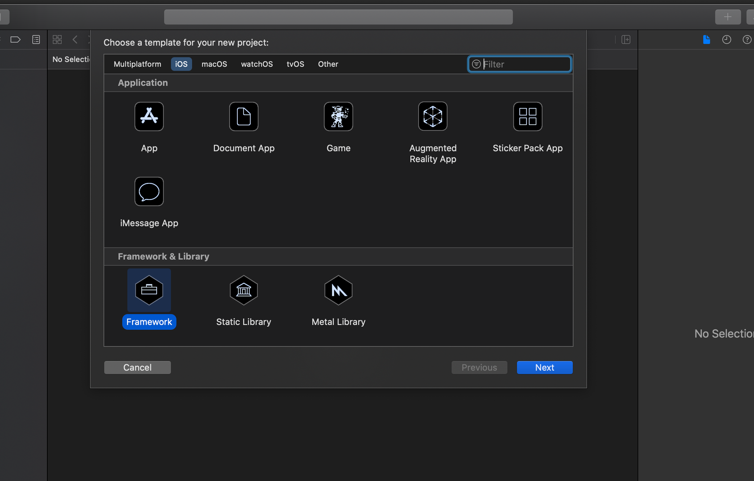Click the Game label text
The width and height of the screenshot is (754, 481).
(x=338, y=148)
